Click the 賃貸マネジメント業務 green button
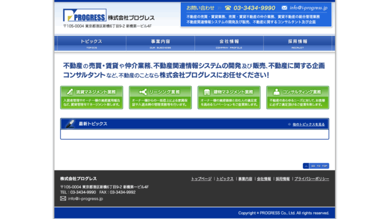Image resolution: width=390 pixels, height=219 pixels. point(91,97)
